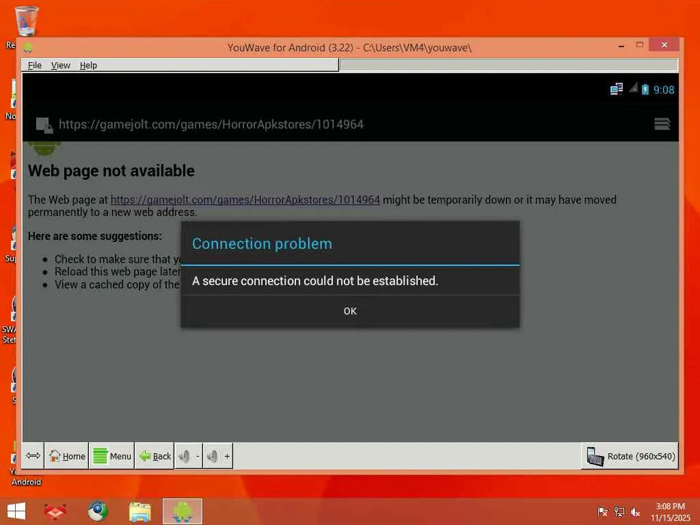Click the double-arrow resize toggle button
The width and height of the screenshot is (700, 525).
(x=33, y=456)
